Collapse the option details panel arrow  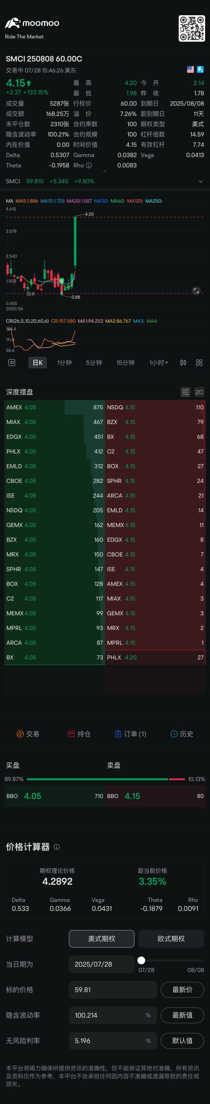tap(105, 171)
